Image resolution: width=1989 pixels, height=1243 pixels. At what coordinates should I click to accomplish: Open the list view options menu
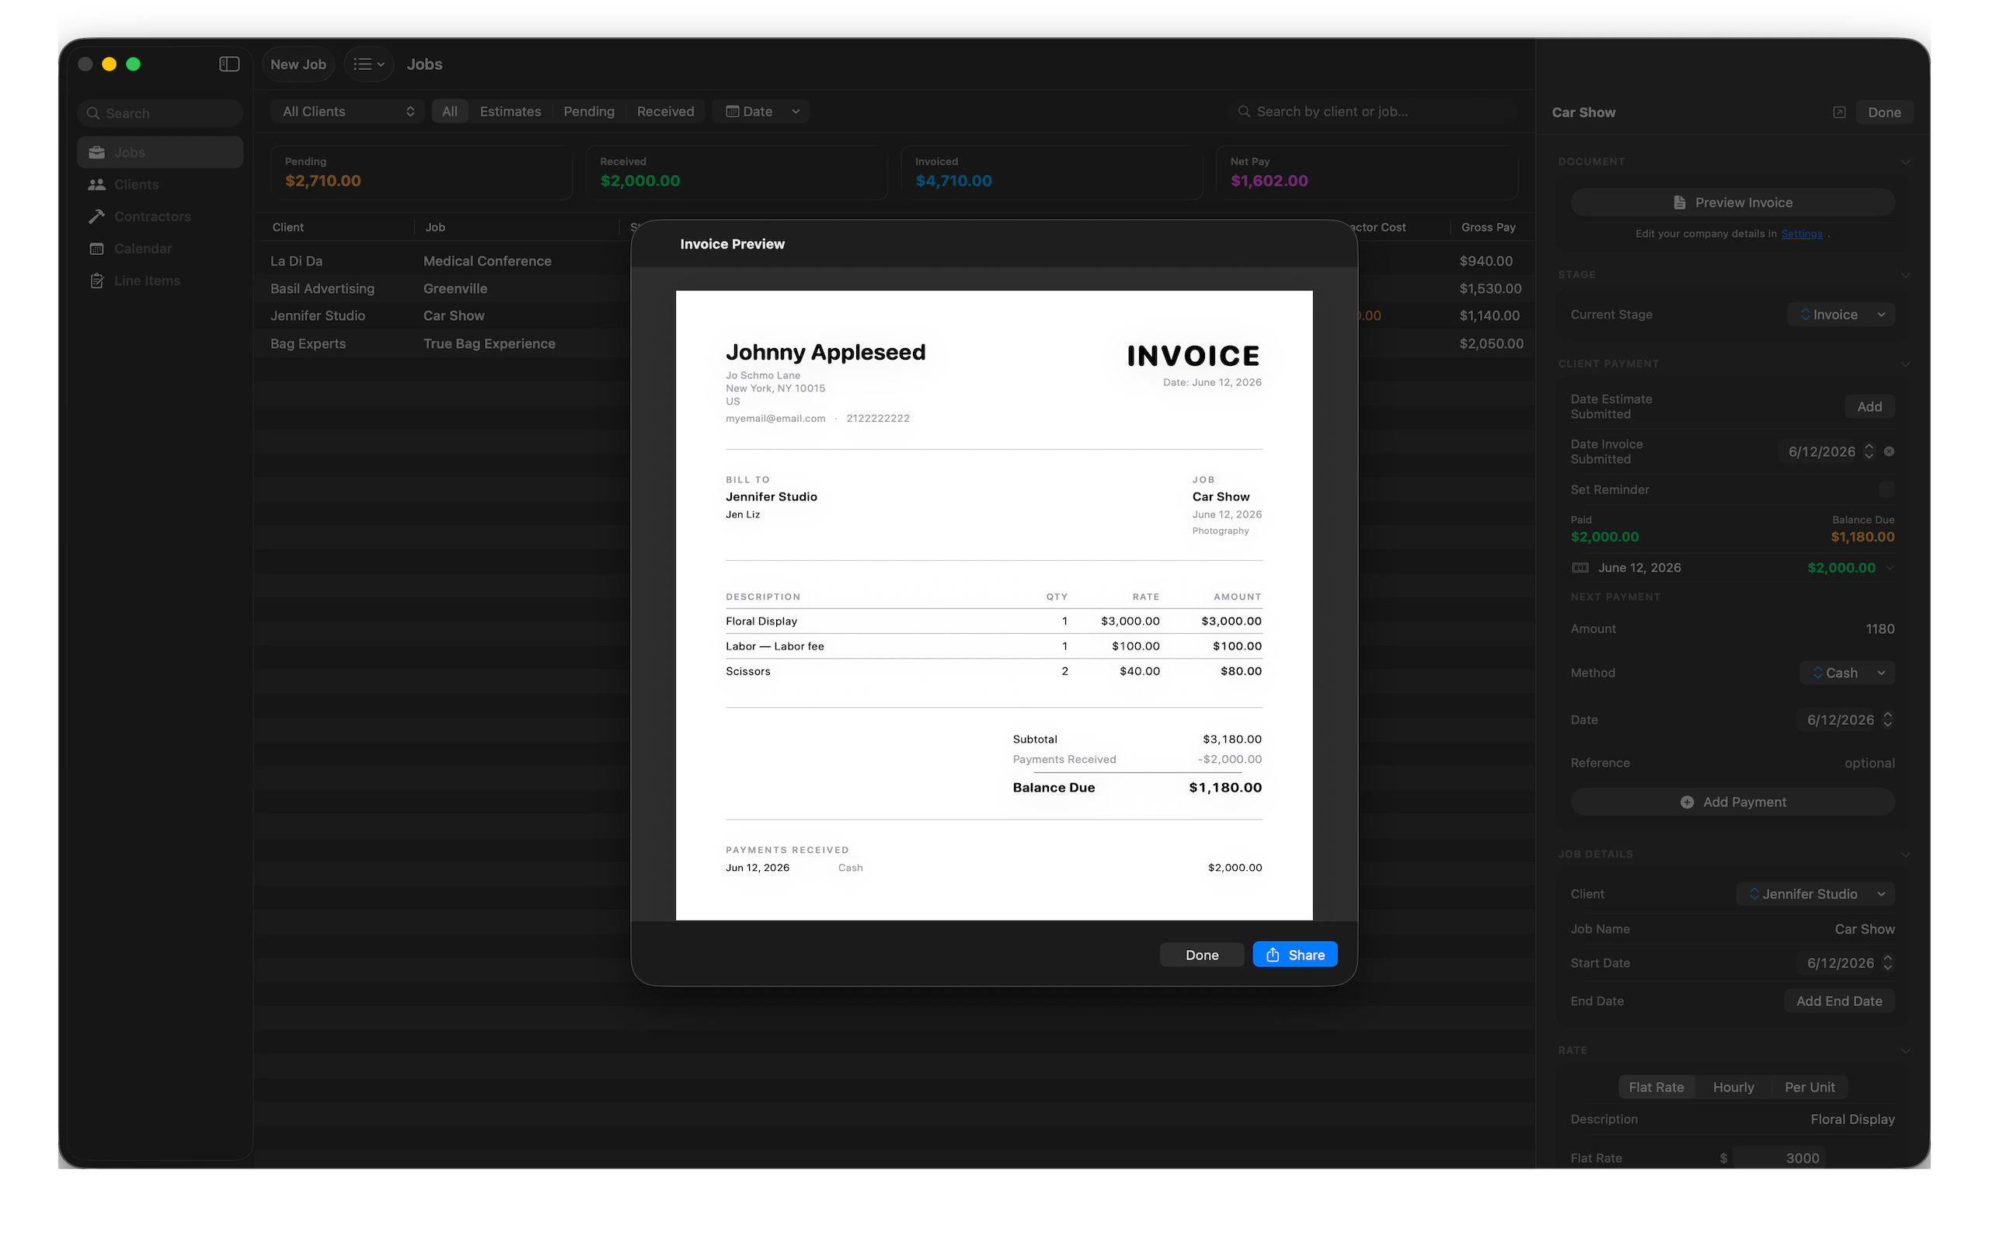[x=369, y=64]
